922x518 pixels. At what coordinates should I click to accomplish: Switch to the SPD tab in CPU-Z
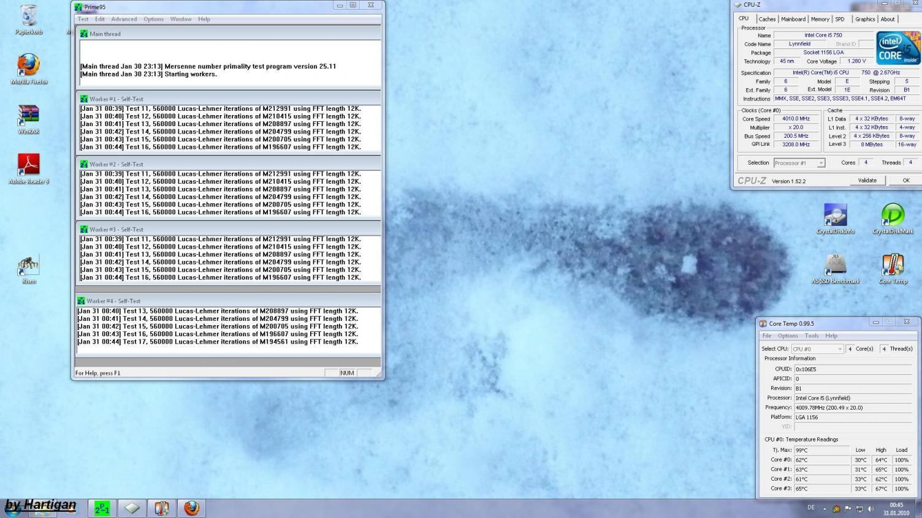839,19
